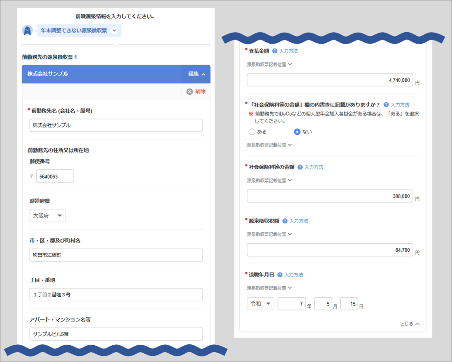This screenshot has width=452, height=362.
Task: Click help icon next to 源泉徴収税額
Action: pyautogui.click(x=285, y=221)
